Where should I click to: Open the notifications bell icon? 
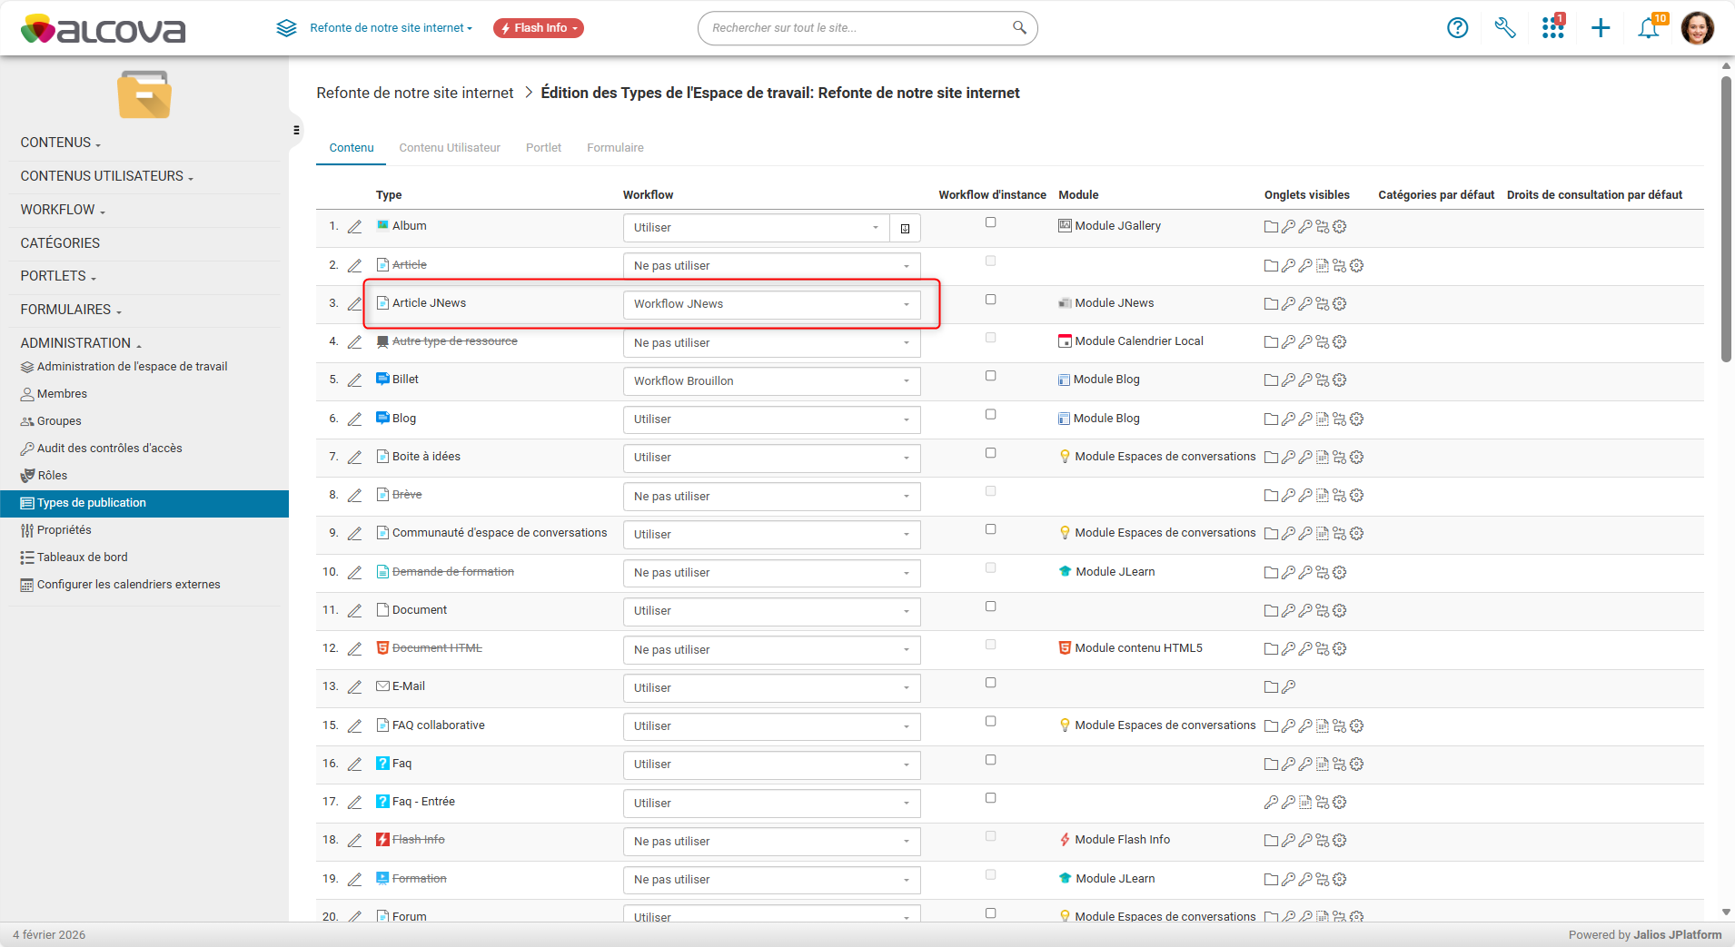pyautogui.click(x=1649, y=28)
